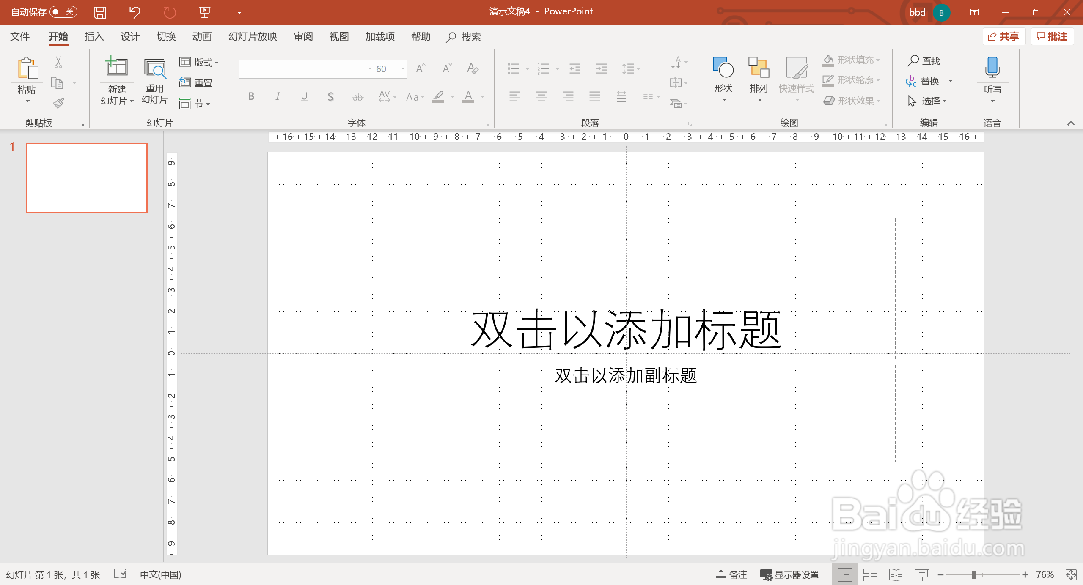Click the Share (共享) button
This screenshot has height=585, width=1083.
coord(1004,36)
